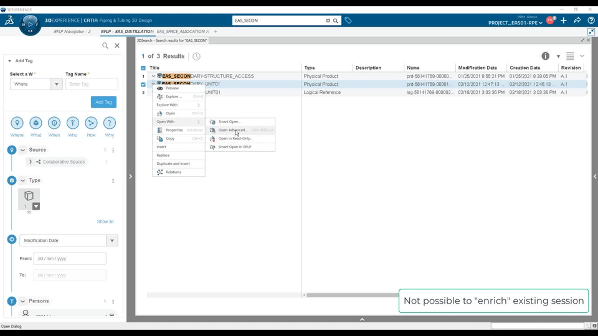Screen dimensions: 598x336
Task: Click the search magnifier in top search bar
Action: coord(336,21)
